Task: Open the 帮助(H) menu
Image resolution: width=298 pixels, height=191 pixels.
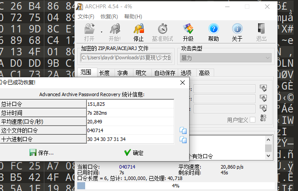Action: [x=133, y=17]
